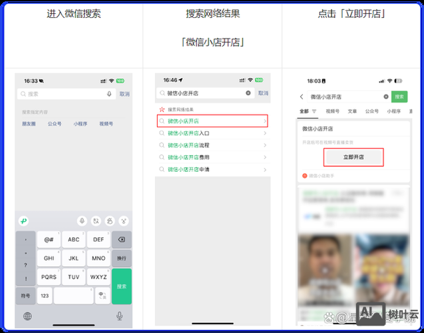Tap the 换行 key
Viewport: 424px width, 333px height.
[122, 258]
